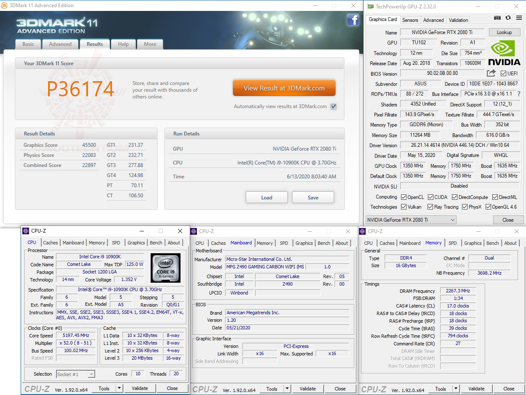Image resolution: width=526 pixels, height=395 pixels.
Task: Toggle the CUDA checkbox
Action: tap(430, 197)
